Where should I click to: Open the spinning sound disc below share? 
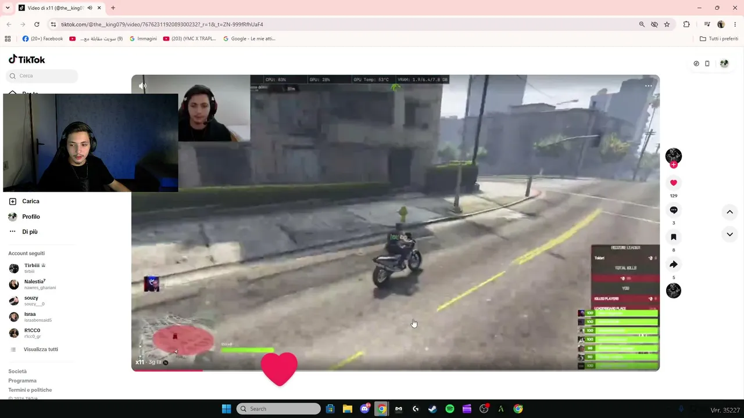[x=674, y=290]
